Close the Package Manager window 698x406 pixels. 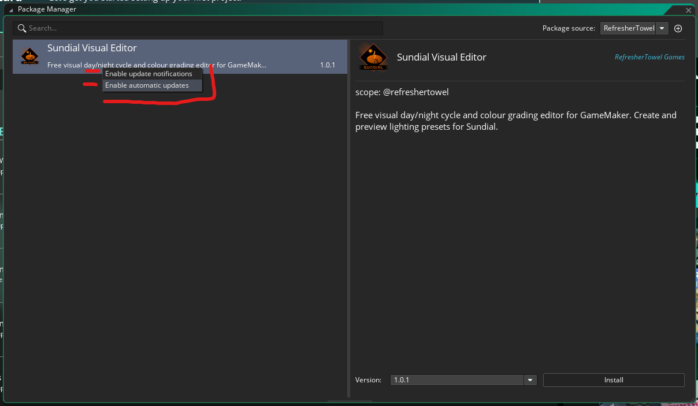point(688,10)
